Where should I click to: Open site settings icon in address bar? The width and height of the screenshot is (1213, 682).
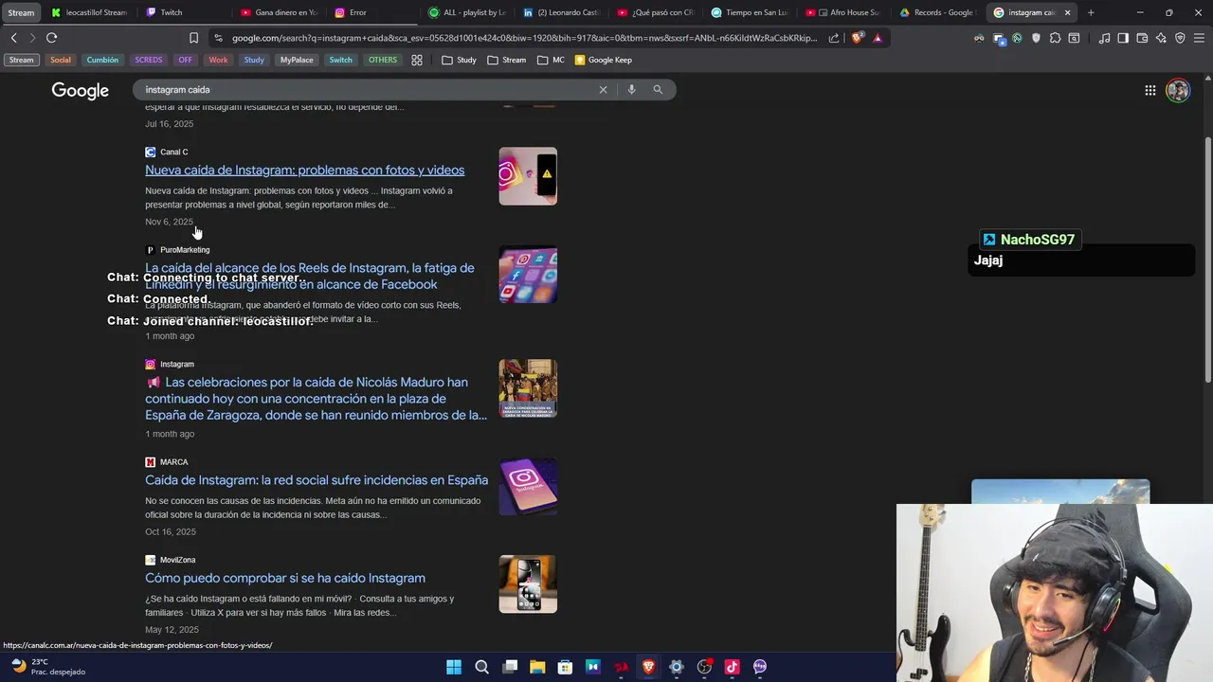(219, 38)
